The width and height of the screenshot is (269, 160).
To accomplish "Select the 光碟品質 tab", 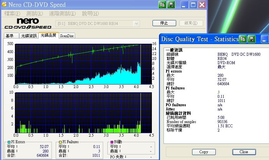I will [49, 35].
